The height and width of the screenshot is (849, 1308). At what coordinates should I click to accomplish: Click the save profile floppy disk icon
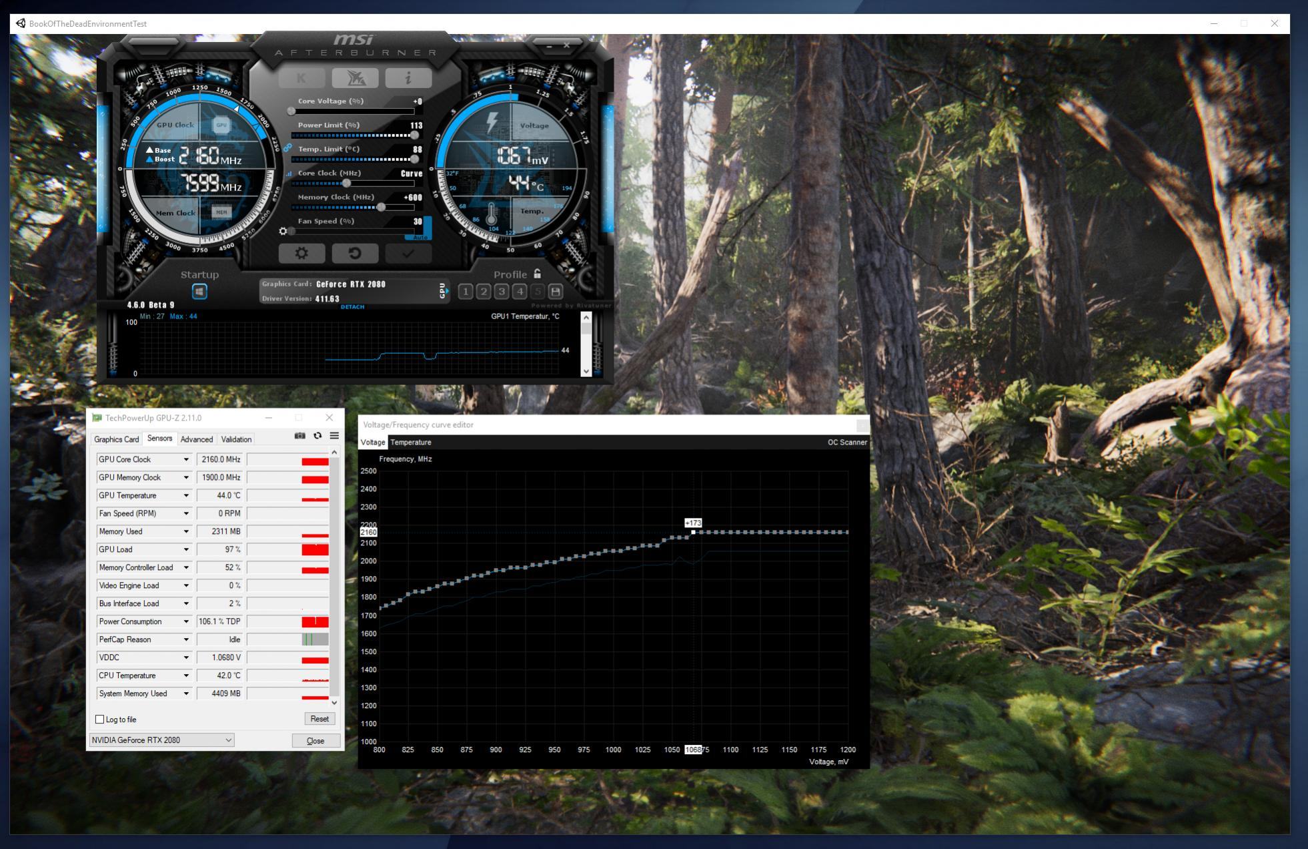(x=555, y=292)
